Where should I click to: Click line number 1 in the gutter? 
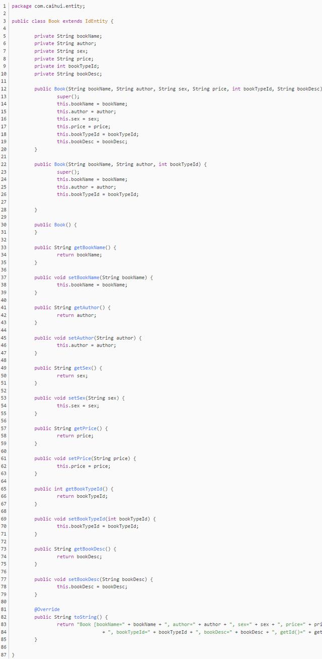pyautogui.click(x=5, y=6)
